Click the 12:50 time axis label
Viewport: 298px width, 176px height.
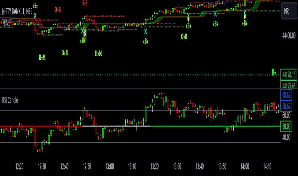click(x=87, y=166)
